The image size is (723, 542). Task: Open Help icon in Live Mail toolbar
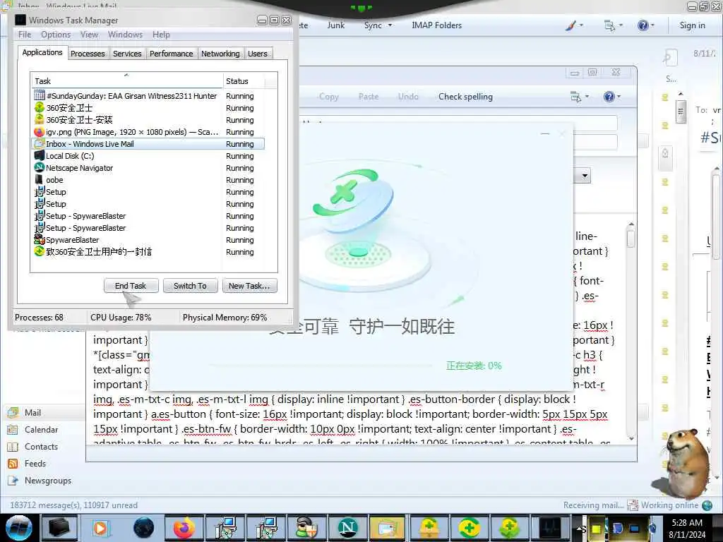pos(643,25)
